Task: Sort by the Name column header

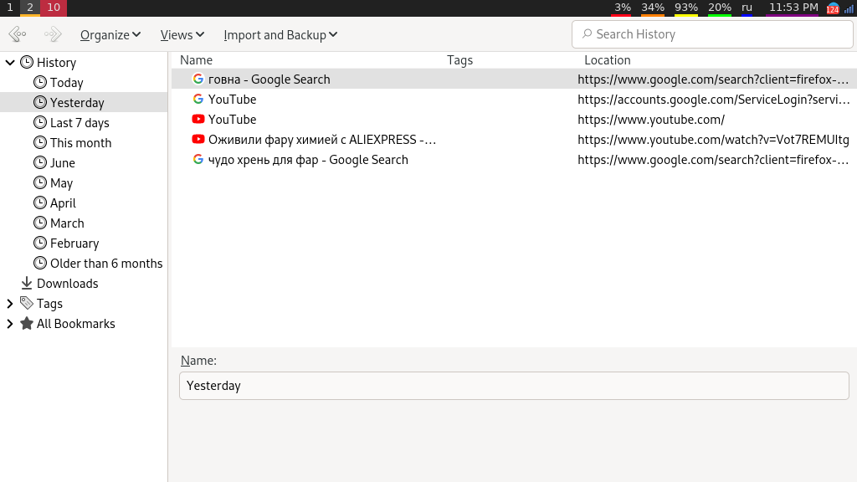Action: (x=196, y=60)
